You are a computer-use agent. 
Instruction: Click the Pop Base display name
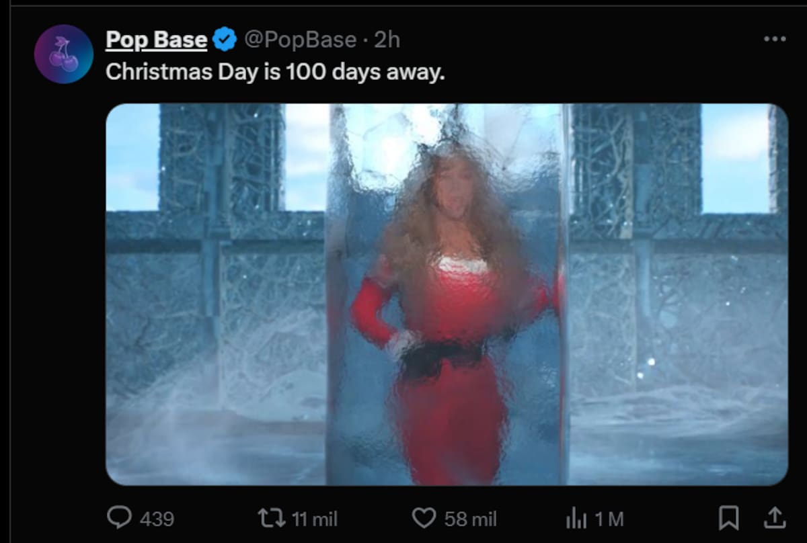pyautogui.click(x=156, y=40)
